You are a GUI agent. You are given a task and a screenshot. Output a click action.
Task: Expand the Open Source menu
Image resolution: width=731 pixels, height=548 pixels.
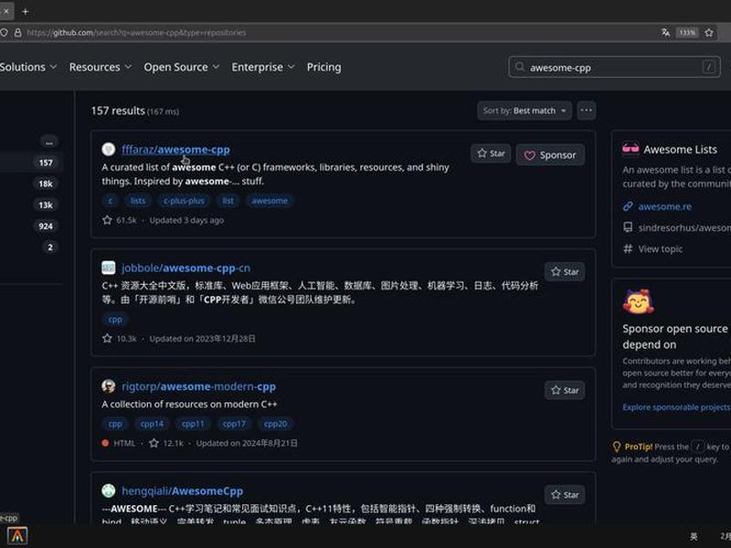click(x=181, y=67)
